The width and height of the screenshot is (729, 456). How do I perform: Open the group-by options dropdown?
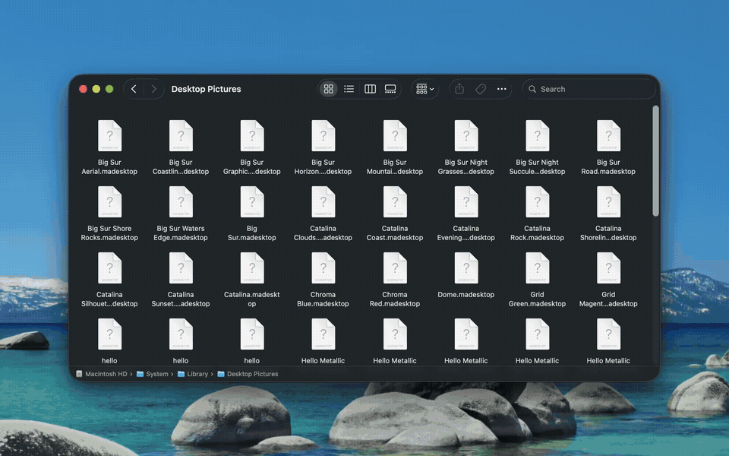pyautogui.click(x=425, y=89)
